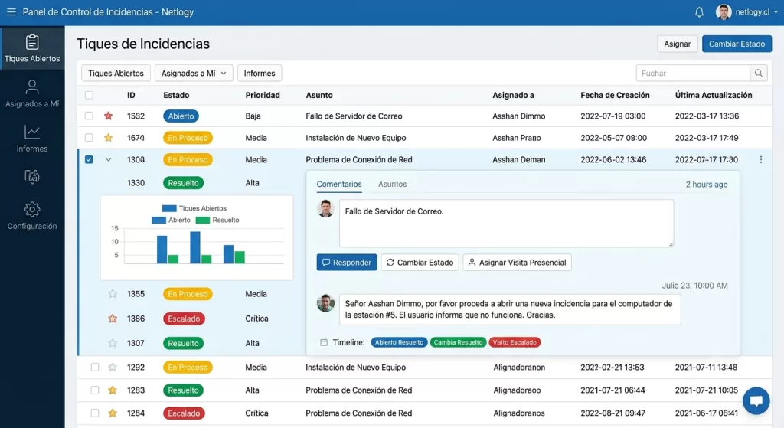This screenshot has width=784, height=428.
Task: Open the notifications bell
Action: (x=699, y=12)
